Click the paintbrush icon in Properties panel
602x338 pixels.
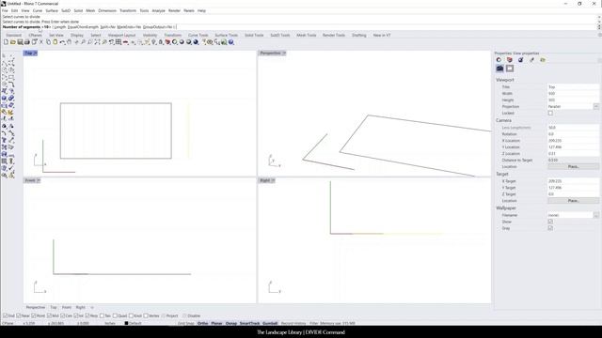coord(531,60)
